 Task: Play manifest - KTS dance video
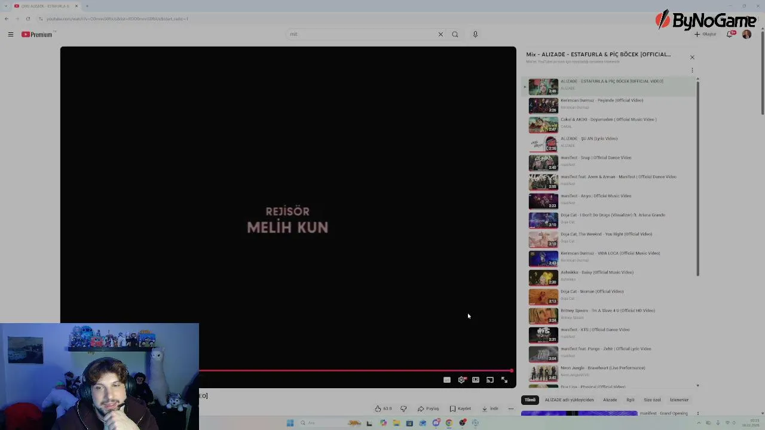[x=610, y=334]
